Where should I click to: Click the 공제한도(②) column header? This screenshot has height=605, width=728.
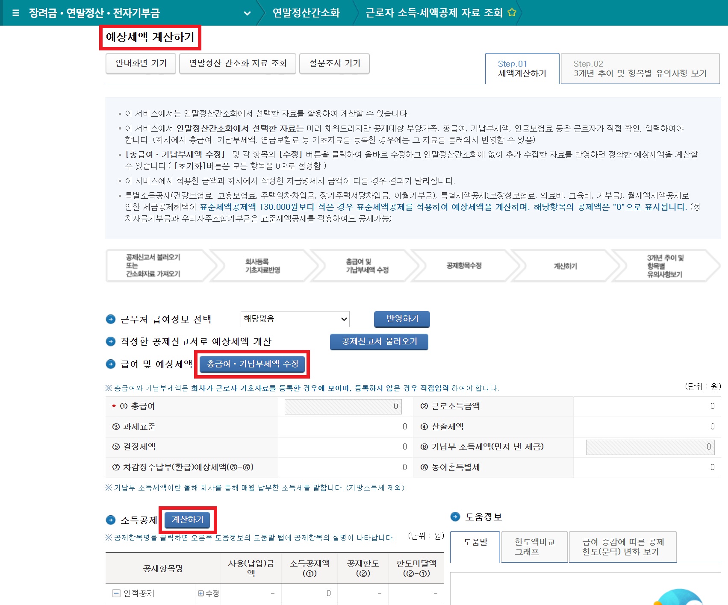point(363,568)
